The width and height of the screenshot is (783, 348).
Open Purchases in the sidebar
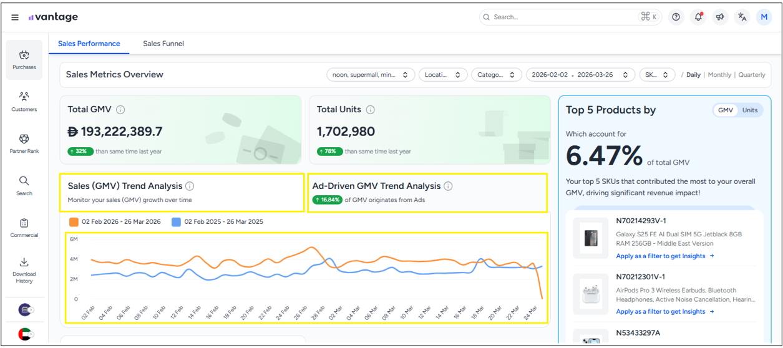click(x=24, y=60)
